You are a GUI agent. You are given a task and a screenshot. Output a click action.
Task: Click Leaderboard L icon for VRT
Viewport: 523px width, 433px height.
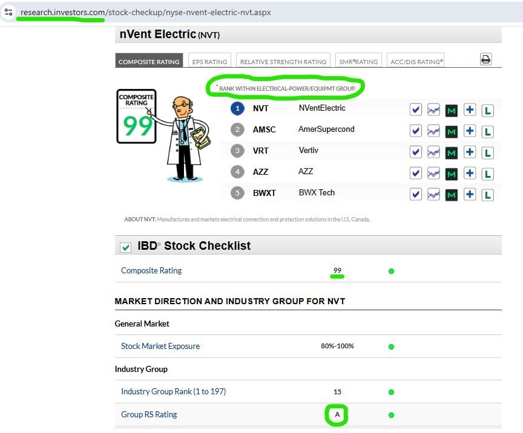coord(488,153)
